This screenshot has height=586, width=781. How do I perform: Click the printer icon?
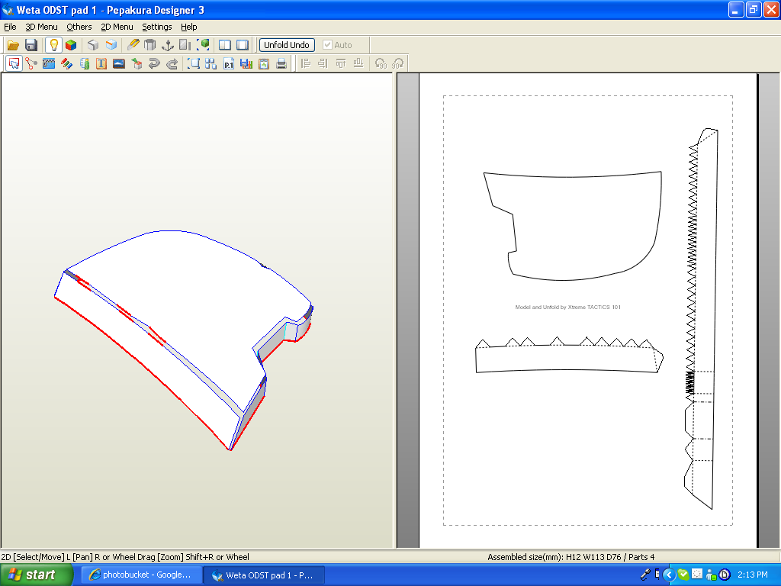(x=281, y=64)
